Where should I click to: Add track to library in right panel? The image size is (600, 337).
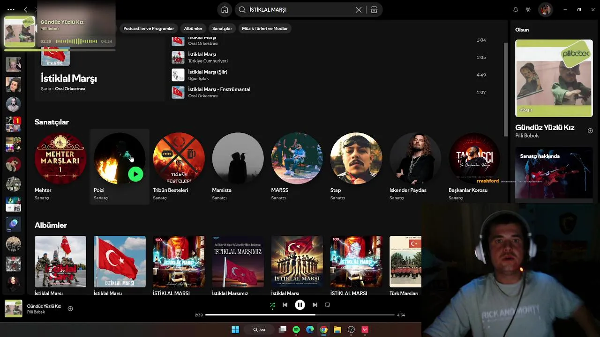[590, 131]
